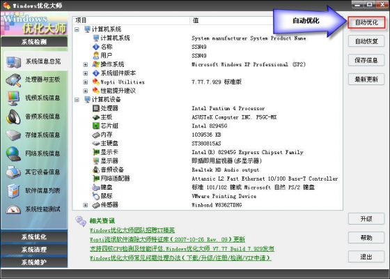
Task: Click the 网络适配器 adapter icon
Action: tap(96, 179)
